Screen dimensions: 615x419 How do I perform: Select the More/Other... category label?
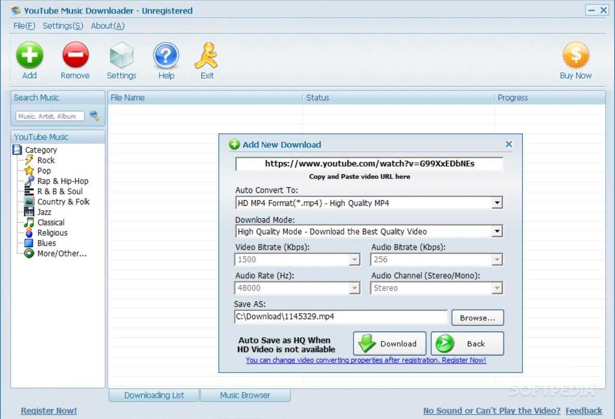click(62, 253)
